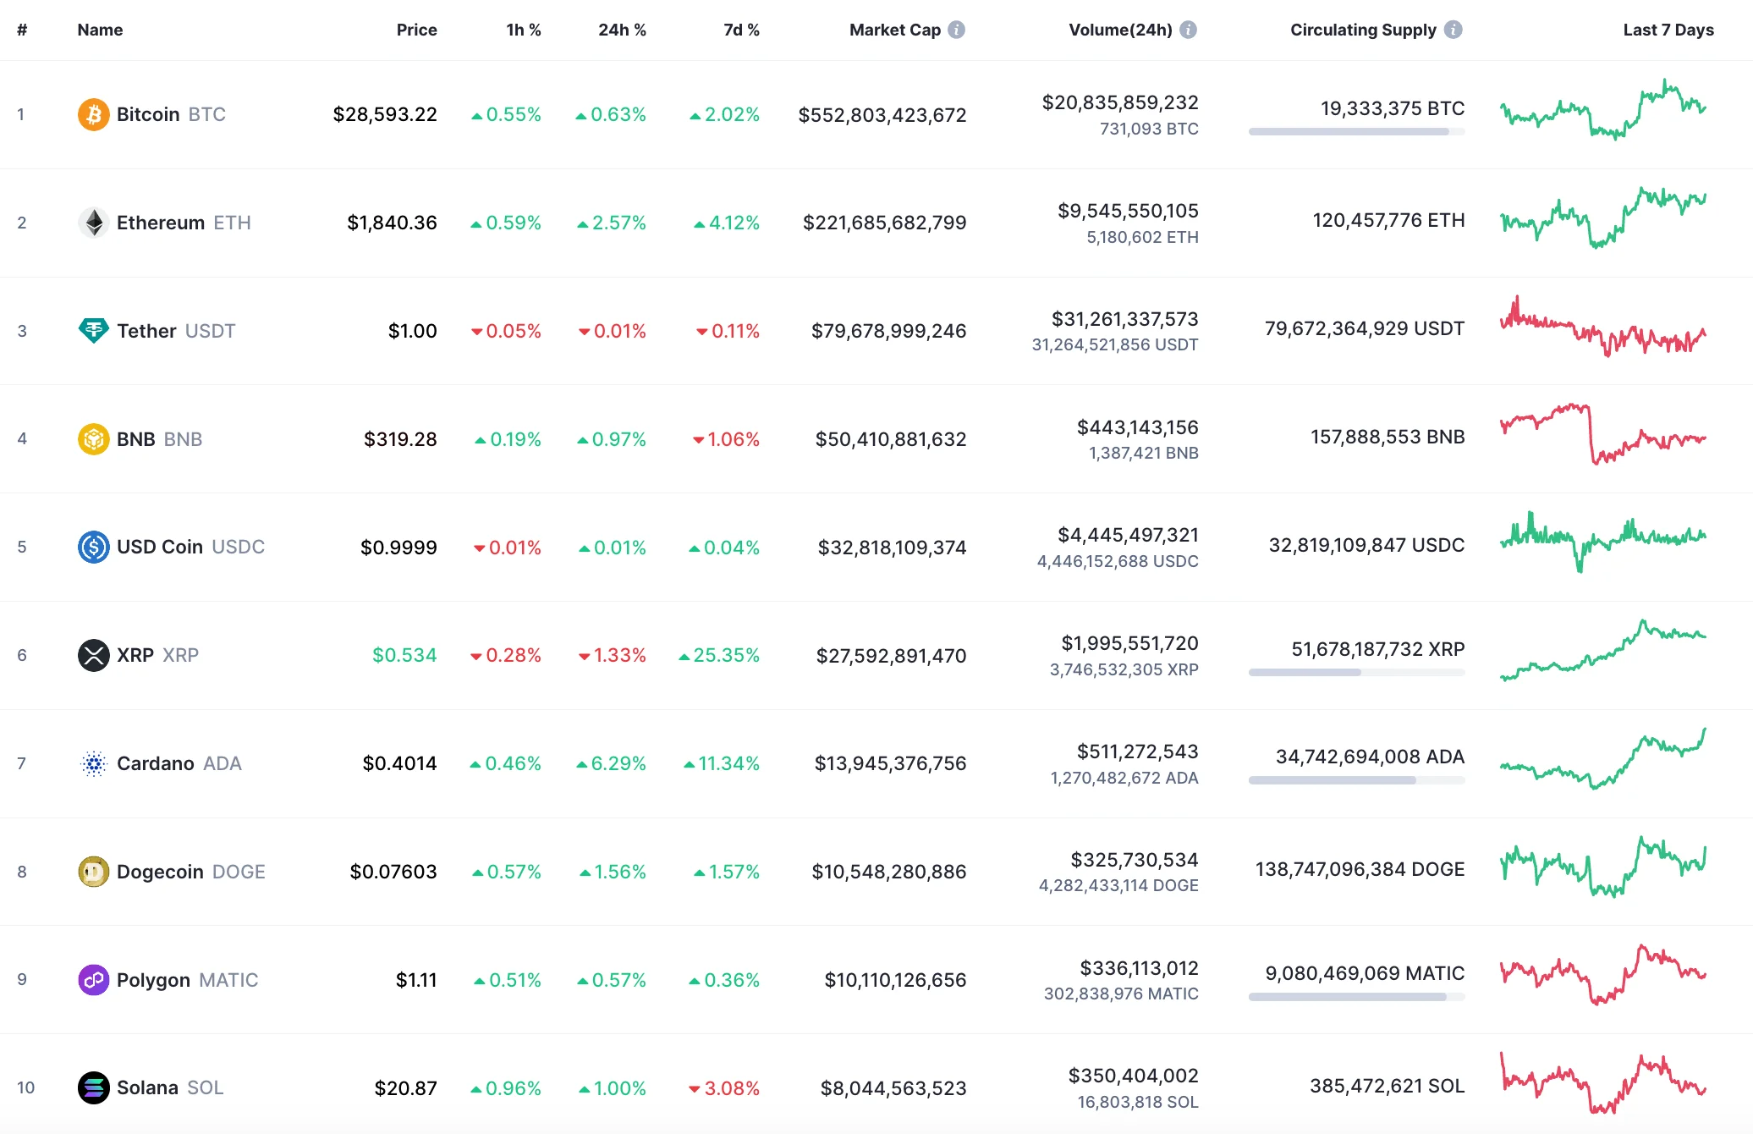This screenshot has height=1134, width=1753.
Task: Click the XRP logo icon
Action: [x=94, y=655]
